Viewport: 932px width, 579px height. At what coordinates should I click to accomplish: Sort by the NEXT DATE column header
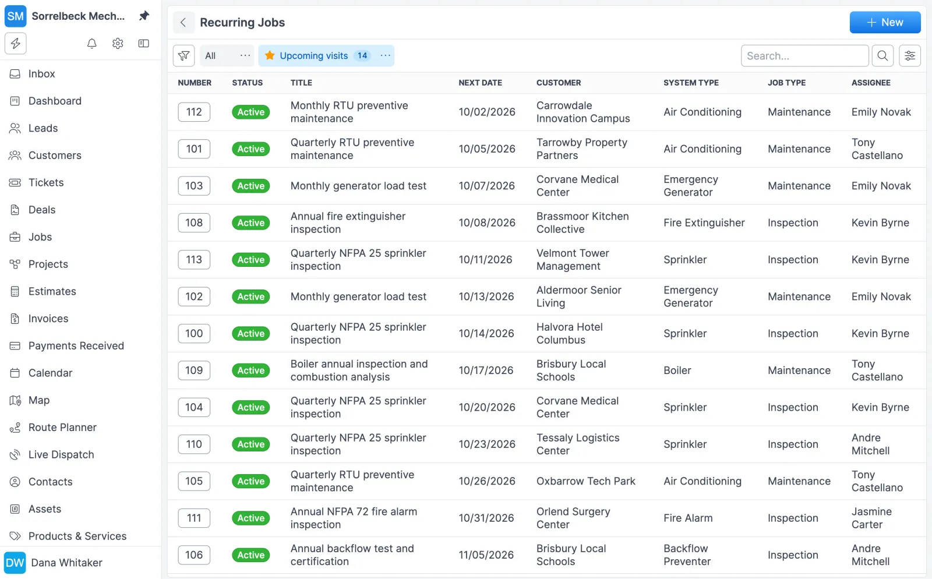[480, 83]
